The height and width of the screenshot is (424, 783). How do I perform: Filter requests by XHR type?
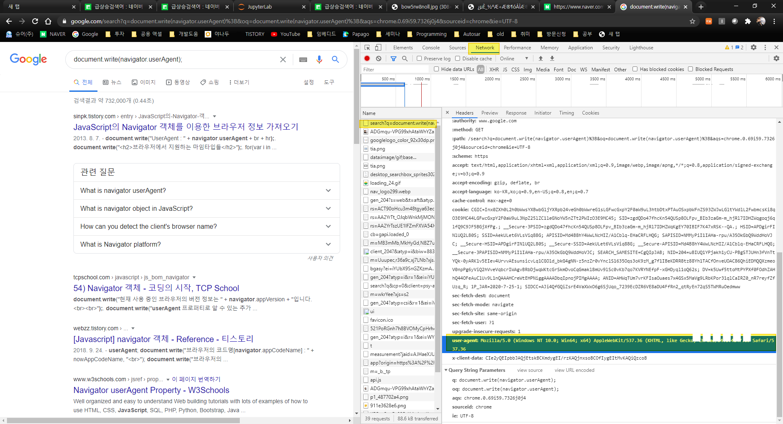coord(494,69)
